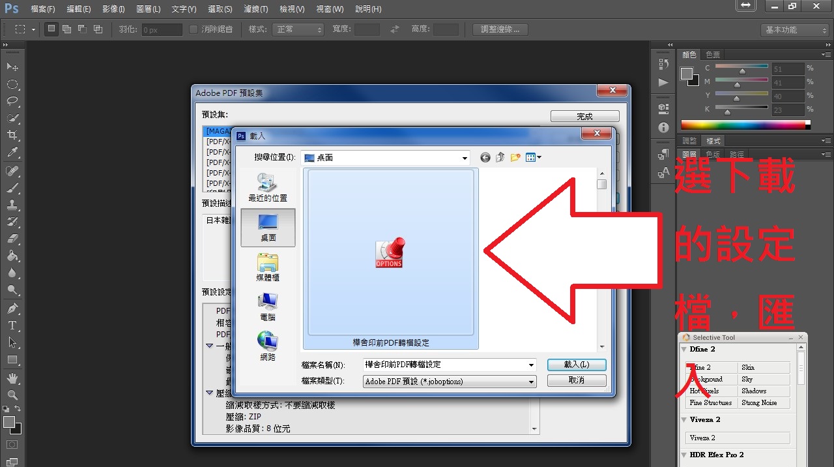Open the 樣式 style dropdown in options bar
Viewport: 834px width, 467px height.
tap(298, 29)
